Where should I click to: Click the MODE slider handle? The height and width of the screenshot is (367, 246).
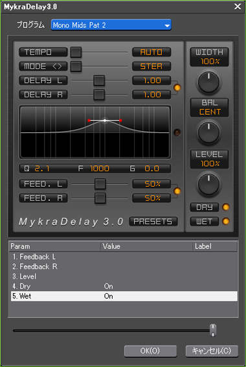tap(76, 67)
